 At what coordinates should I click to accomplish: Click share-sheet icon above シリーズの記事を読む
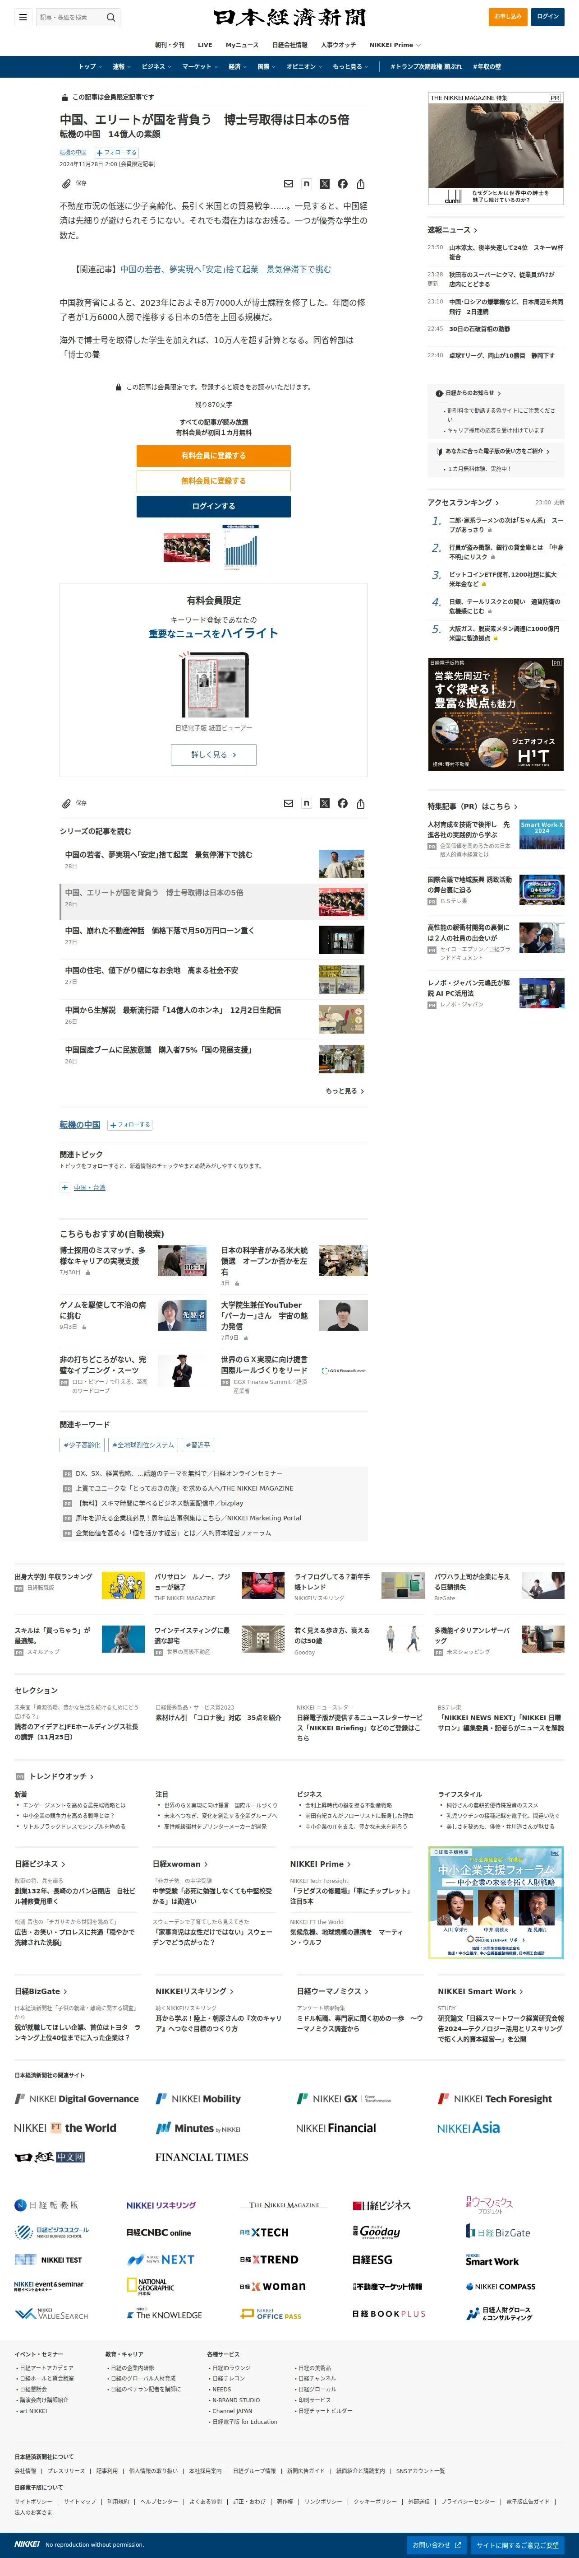click(x=361, y=803)
